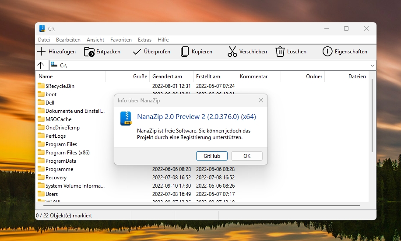Viewport: 401px width, 241px height.
Task: Select the boot folder icon
Action: 41,94
